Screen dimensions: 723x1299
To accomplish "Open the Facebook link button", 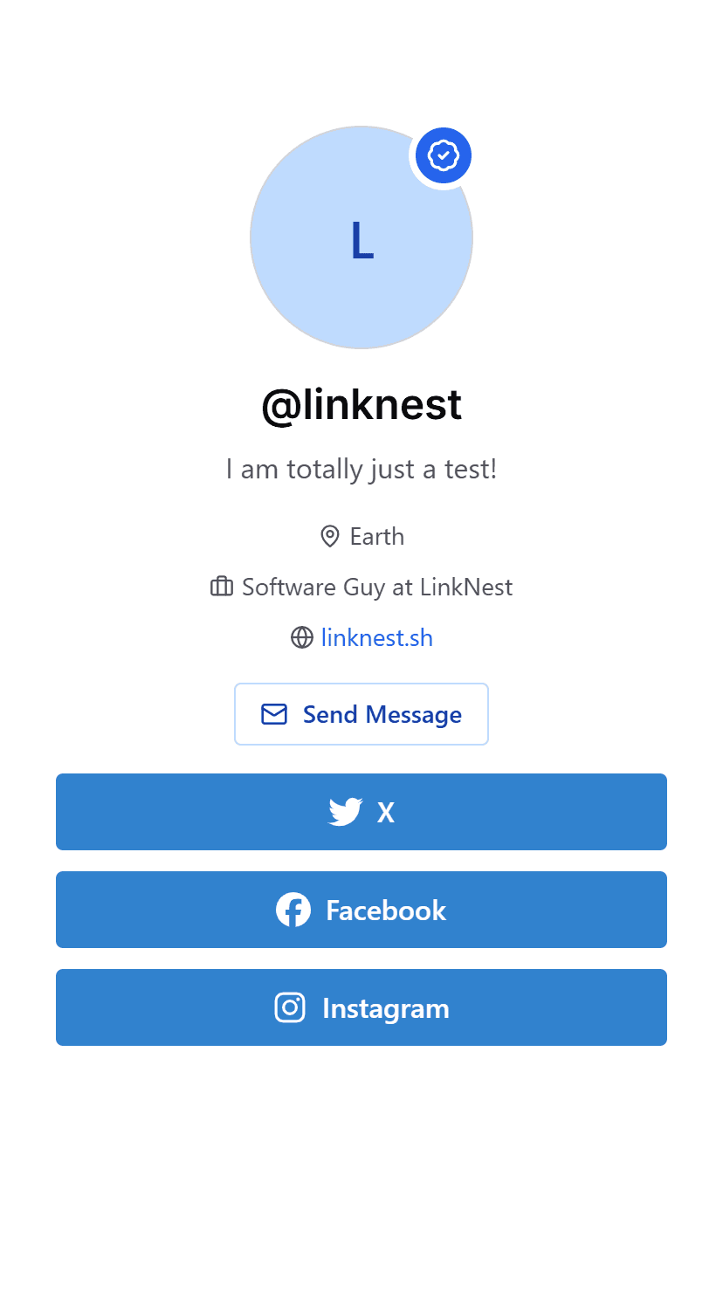I will pyautogui.click(x=361, y=909).
